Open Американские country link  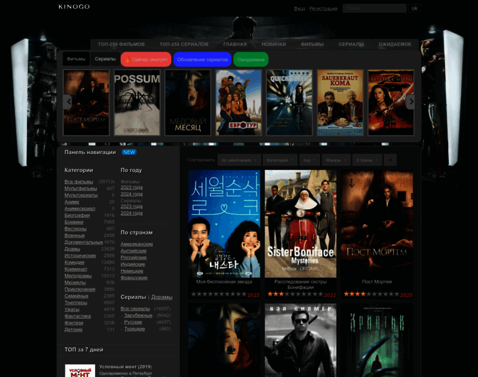coord(136,244)
